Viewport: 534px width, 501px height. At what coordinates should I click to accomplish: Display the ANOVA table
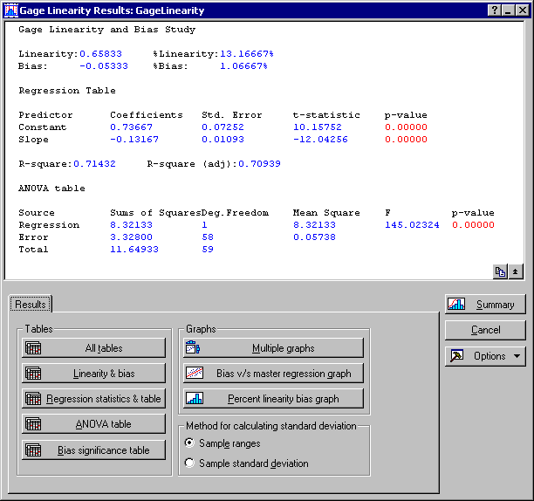[x=94, y=424]
